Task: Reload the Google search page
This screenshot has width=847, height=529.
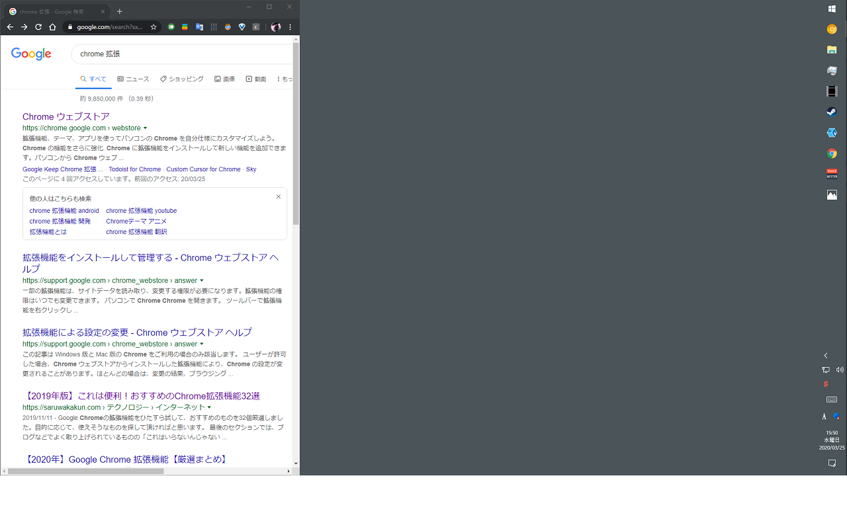Action: [x=38, y=27]
